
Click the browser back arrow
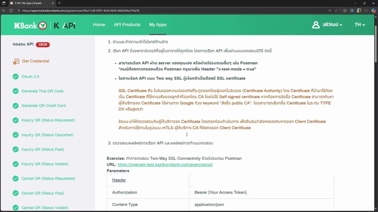tap(4, 11)
